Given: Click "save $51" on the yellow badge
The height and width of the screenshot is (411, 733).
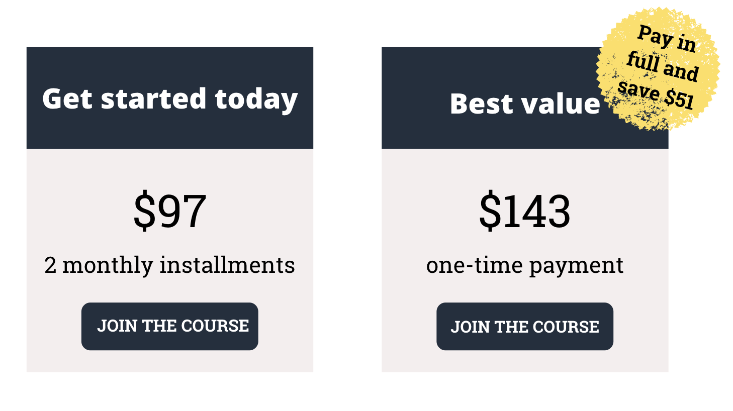Looking at the screenshot, I should pos(656,94).
